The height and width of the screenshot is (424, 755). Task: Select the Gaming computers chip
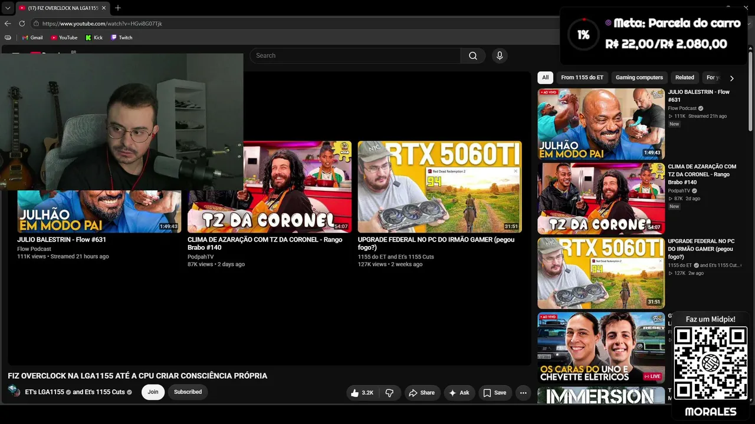click(x=639, y=78)
